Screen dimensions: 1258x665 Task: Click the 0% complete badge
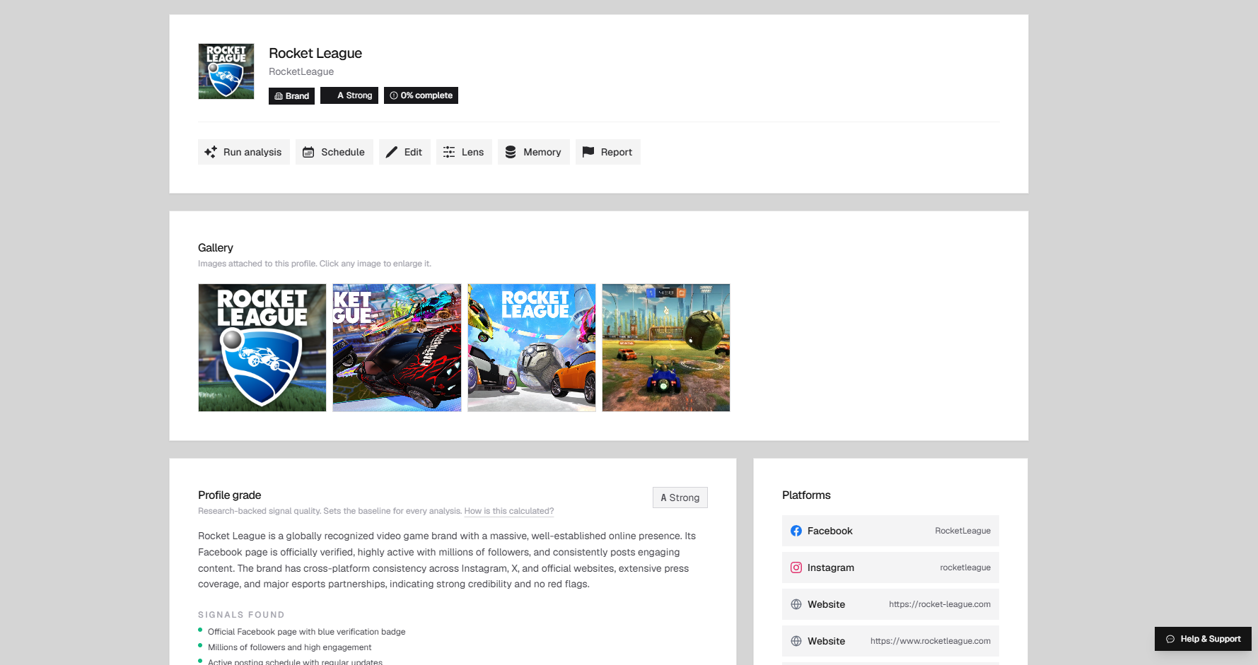(x=421, y=95)
